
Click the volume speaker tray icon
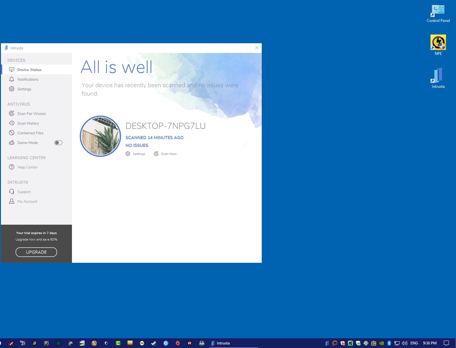click(405, 343)
